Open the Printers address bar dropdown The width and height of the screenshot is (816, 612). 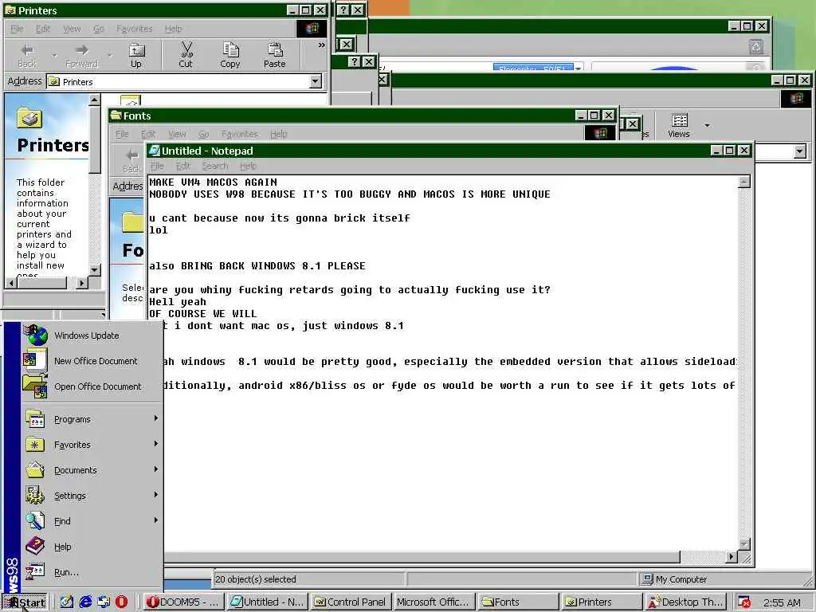(x=315, y=81)
